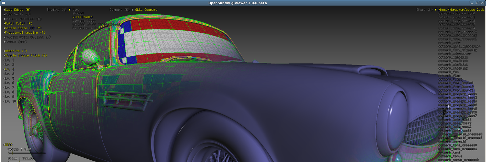This screenshot has height=162, width=486.
Task: Select shape catmark_hole_test1
Action: pyautogui.click(x=455, y=119)
